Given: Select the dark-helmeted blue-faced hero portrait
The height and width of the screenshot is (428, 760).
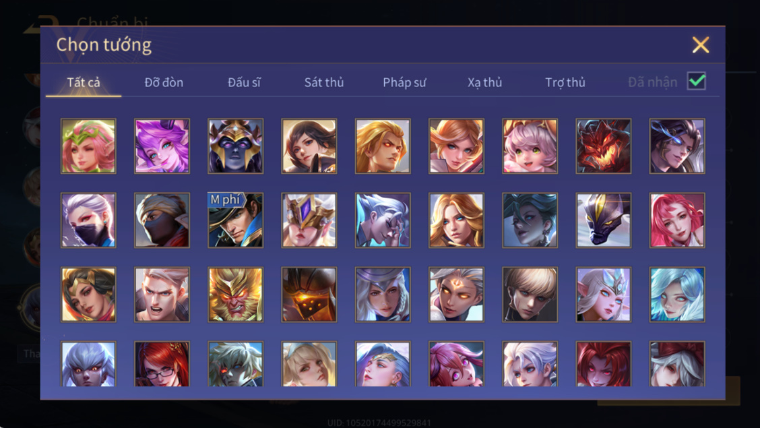Looking at the screenshot, I should (236, 146).
